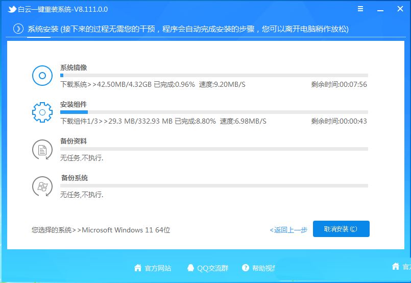Viewport: 411px width, 283px height.
Task: Click the 备份资料 document icon
Action: click(42, 150)
